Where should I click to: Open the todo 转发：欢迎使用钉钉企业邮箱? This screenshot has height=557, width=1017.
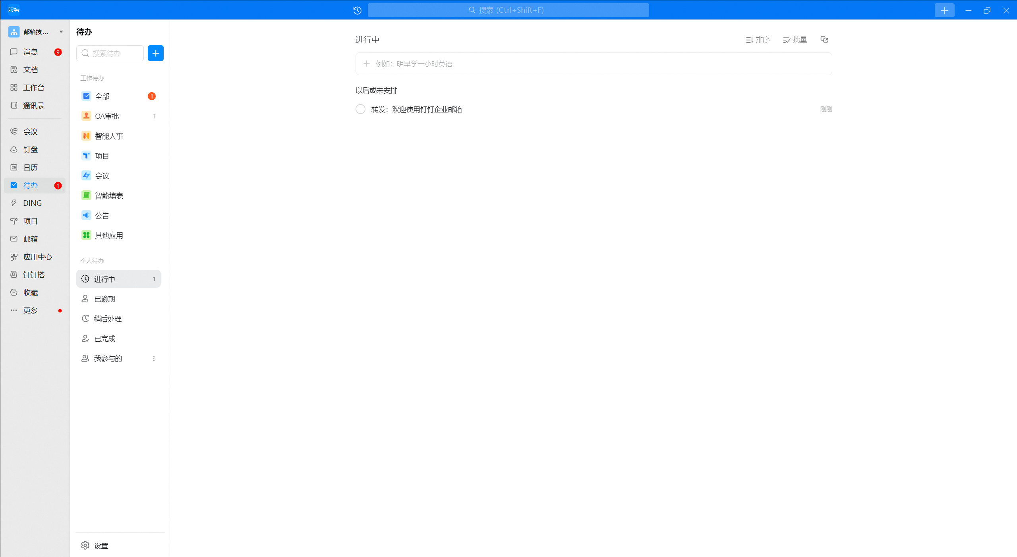click(416, 109)
